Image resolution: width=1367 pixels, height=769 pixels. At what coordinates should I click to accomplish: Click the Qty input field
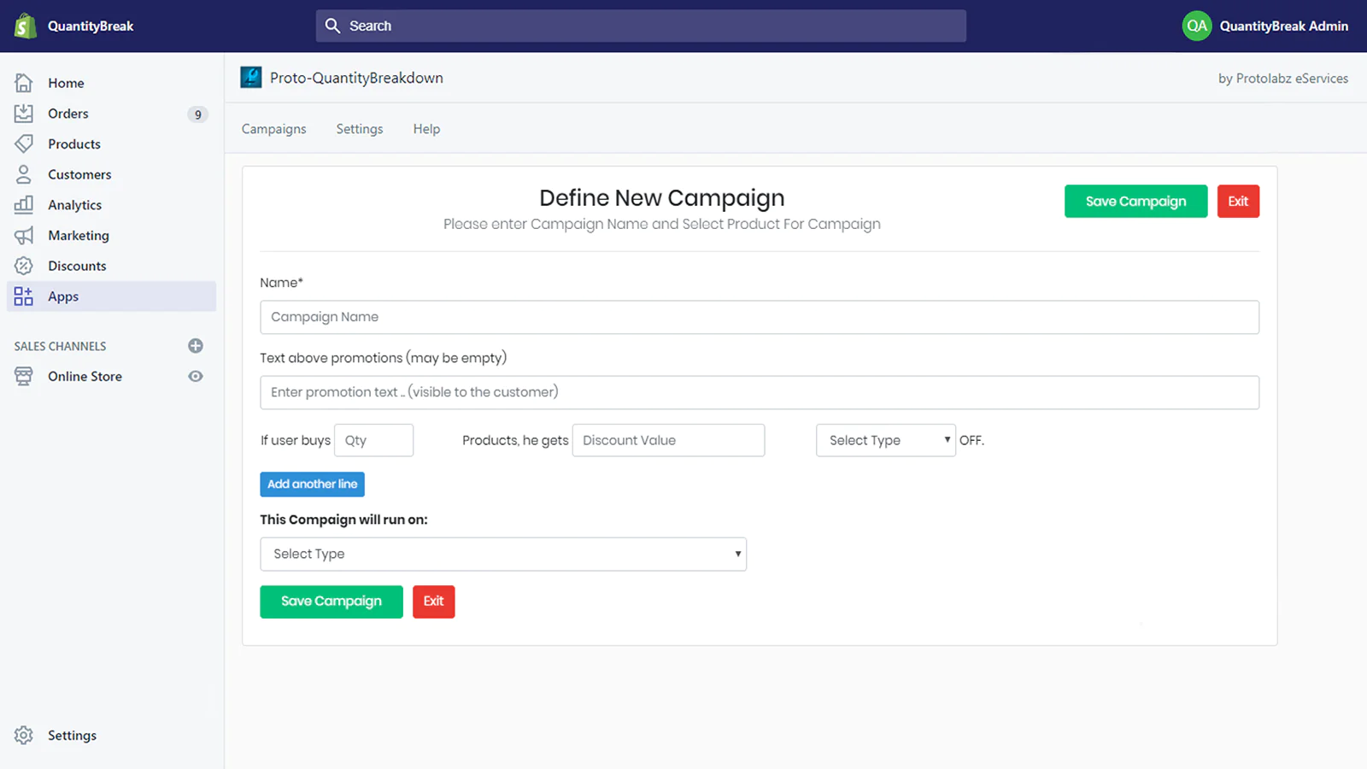[374, 440]
